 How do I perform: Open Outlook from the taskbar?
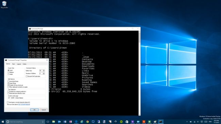pos(59,122)
